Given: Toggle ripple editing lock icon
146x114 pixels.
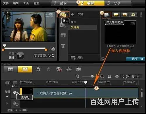Looking at the screenshot, I should tap(7, 92).
